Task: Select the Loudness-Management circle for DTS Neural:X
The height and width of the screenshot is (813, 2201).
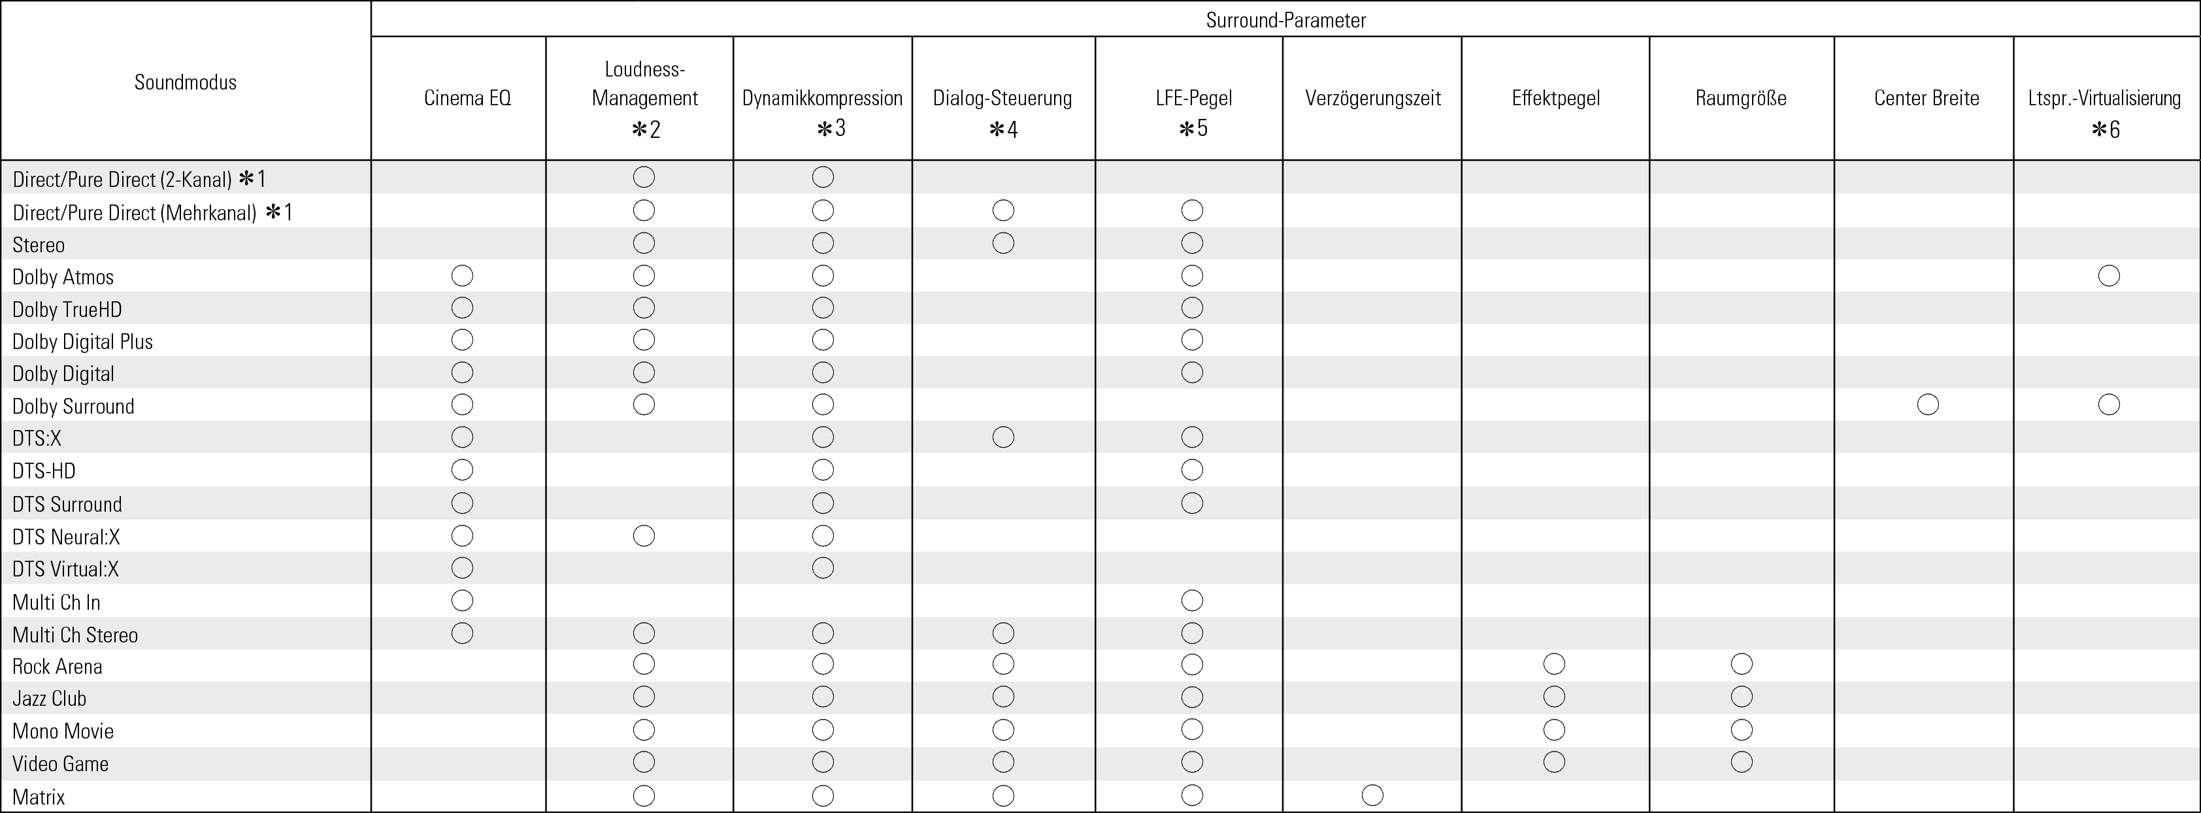Action: point(644,536)
